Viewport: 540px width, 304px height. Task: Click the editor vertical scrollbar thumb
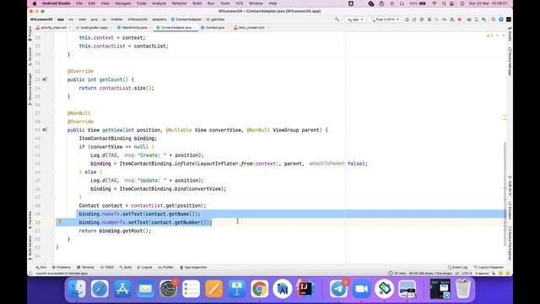[505, 193]
